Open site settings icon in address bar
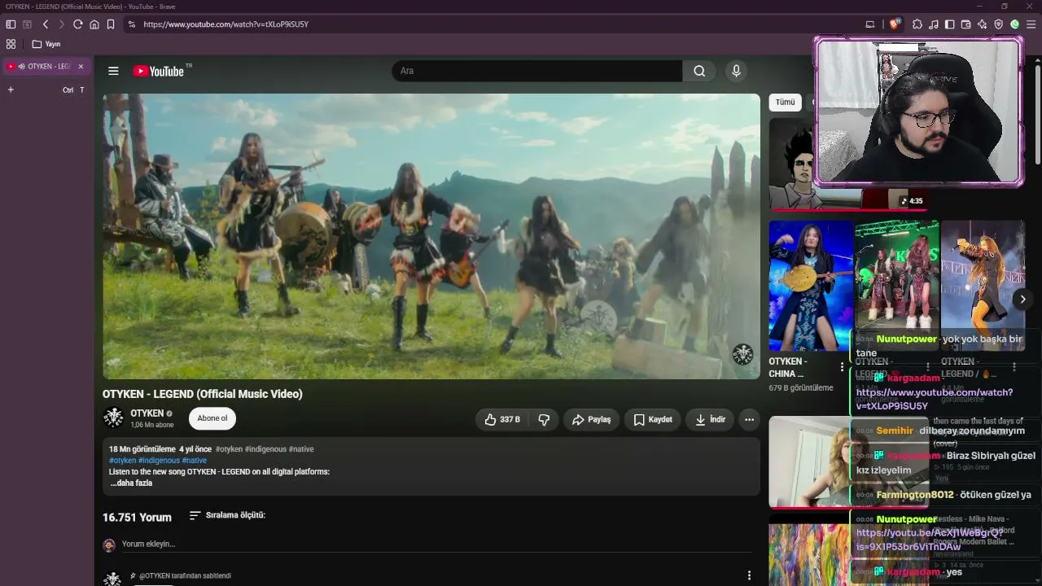Screen dimensions: 1042x586 click(x=132, y=24)
